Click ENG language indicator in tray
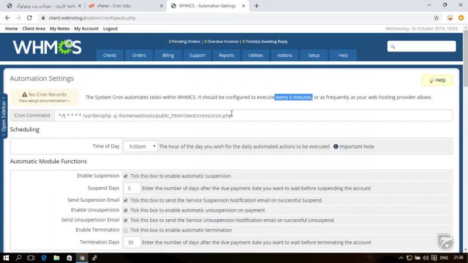468x263 pixels. (444, 258)
